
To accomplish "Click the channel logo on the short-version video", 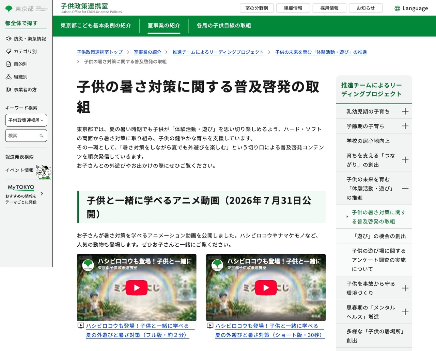I will pos(217,265).
